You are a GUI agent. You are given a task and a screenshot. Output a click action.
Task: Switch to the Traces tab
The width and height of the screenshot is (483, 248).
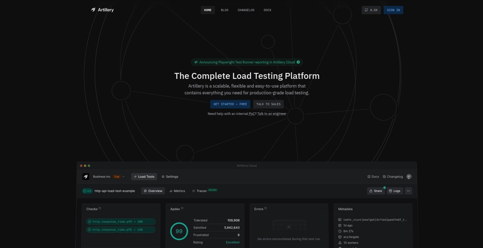pos(200,191)
